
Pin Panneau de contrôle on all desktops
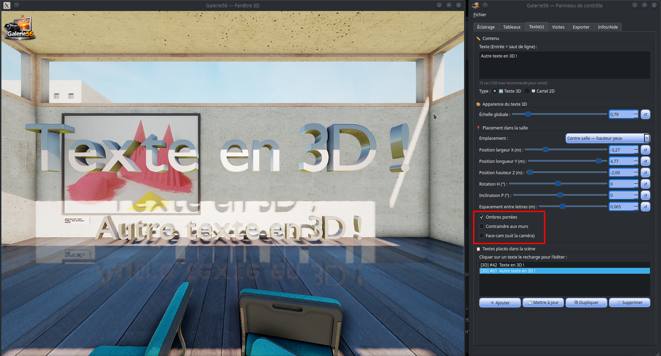[485, 5]
